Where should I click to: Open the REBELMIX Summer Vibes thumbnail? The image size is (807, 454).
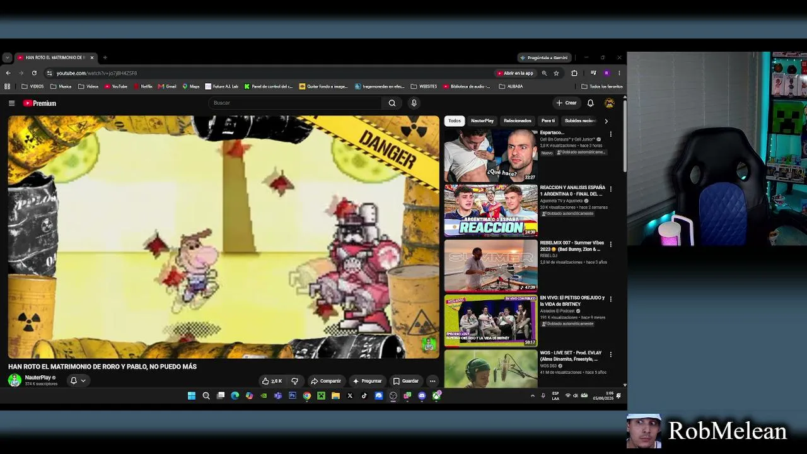tap(491, 265)
